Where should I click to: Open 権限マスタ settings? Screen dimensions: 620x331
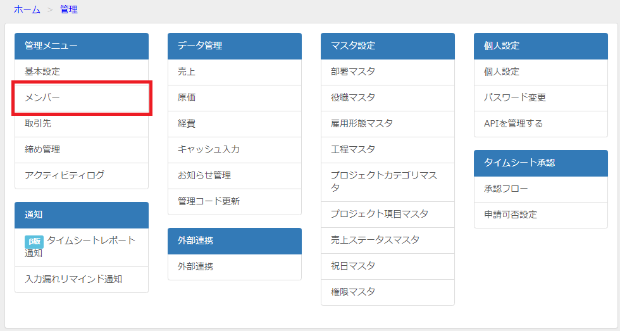click(387, 292)
